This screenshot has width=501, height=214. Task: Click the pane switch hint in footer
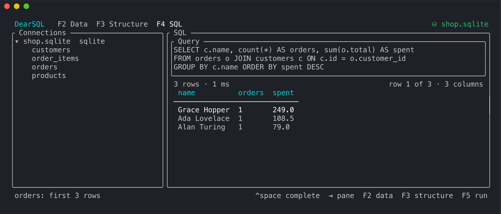click(341, 196)
